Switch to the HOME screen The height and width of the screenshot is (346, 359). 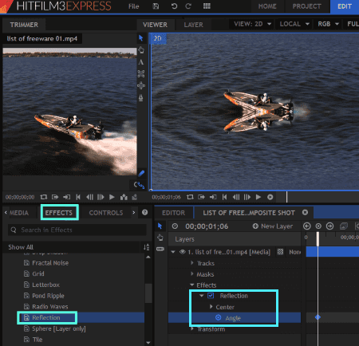pyautogui.click(x=267, y=6)
